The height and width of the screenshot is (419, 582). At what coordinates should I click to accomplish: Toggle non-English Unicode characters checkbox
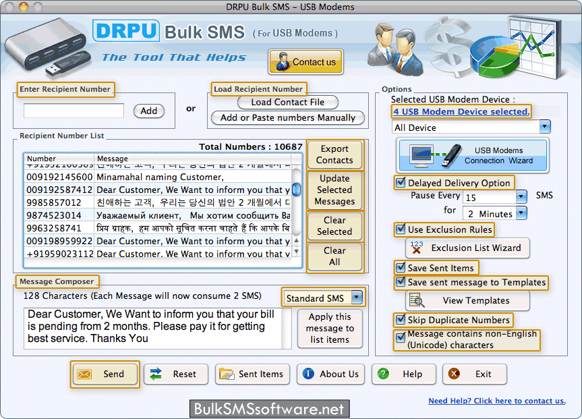[x=401, y=337]
